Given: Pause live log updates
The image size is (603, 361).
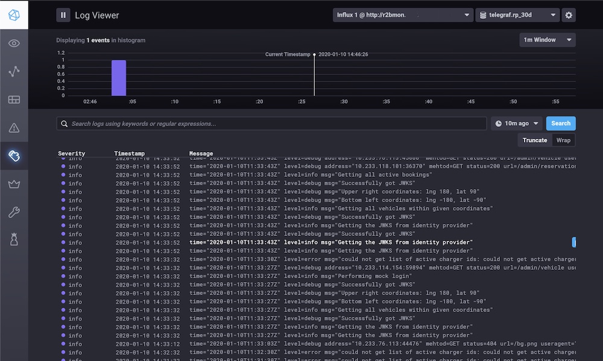Looking at the screenshot, I should (x=63, y=15).
